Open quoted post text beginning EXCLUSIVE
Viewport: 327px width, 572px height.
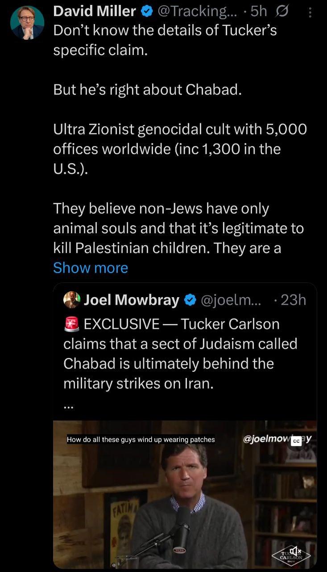click(x=180, y=353)
